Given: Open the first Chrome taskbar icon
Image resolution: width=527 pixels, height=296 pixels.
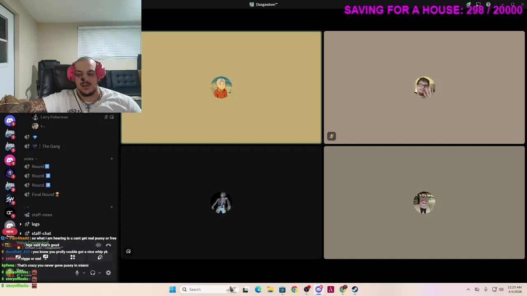Looking at the screenshot, I should (x=294, y=289).
